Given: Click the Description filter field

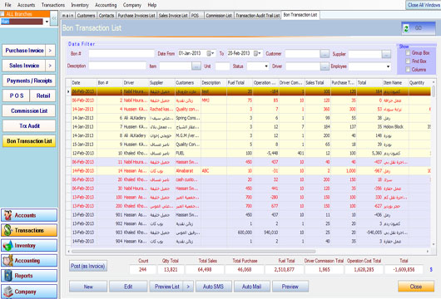Looking at the screenshot, I should point(117,66).
